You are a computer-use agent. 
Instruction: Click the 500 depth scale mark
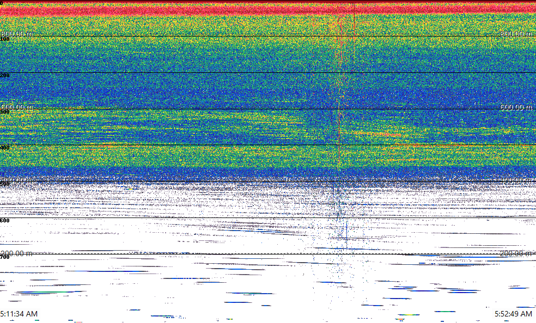click(5, 184)
